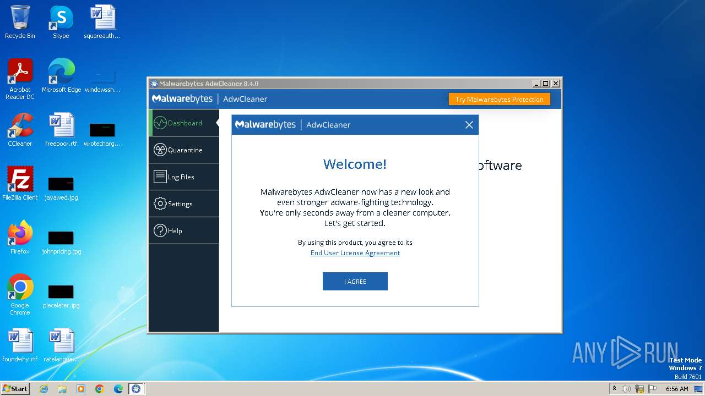705x396 pixels.
Task: Click the 6:56 AM taskbar clock
Action: pyautogui.click(x=677, y=389)
